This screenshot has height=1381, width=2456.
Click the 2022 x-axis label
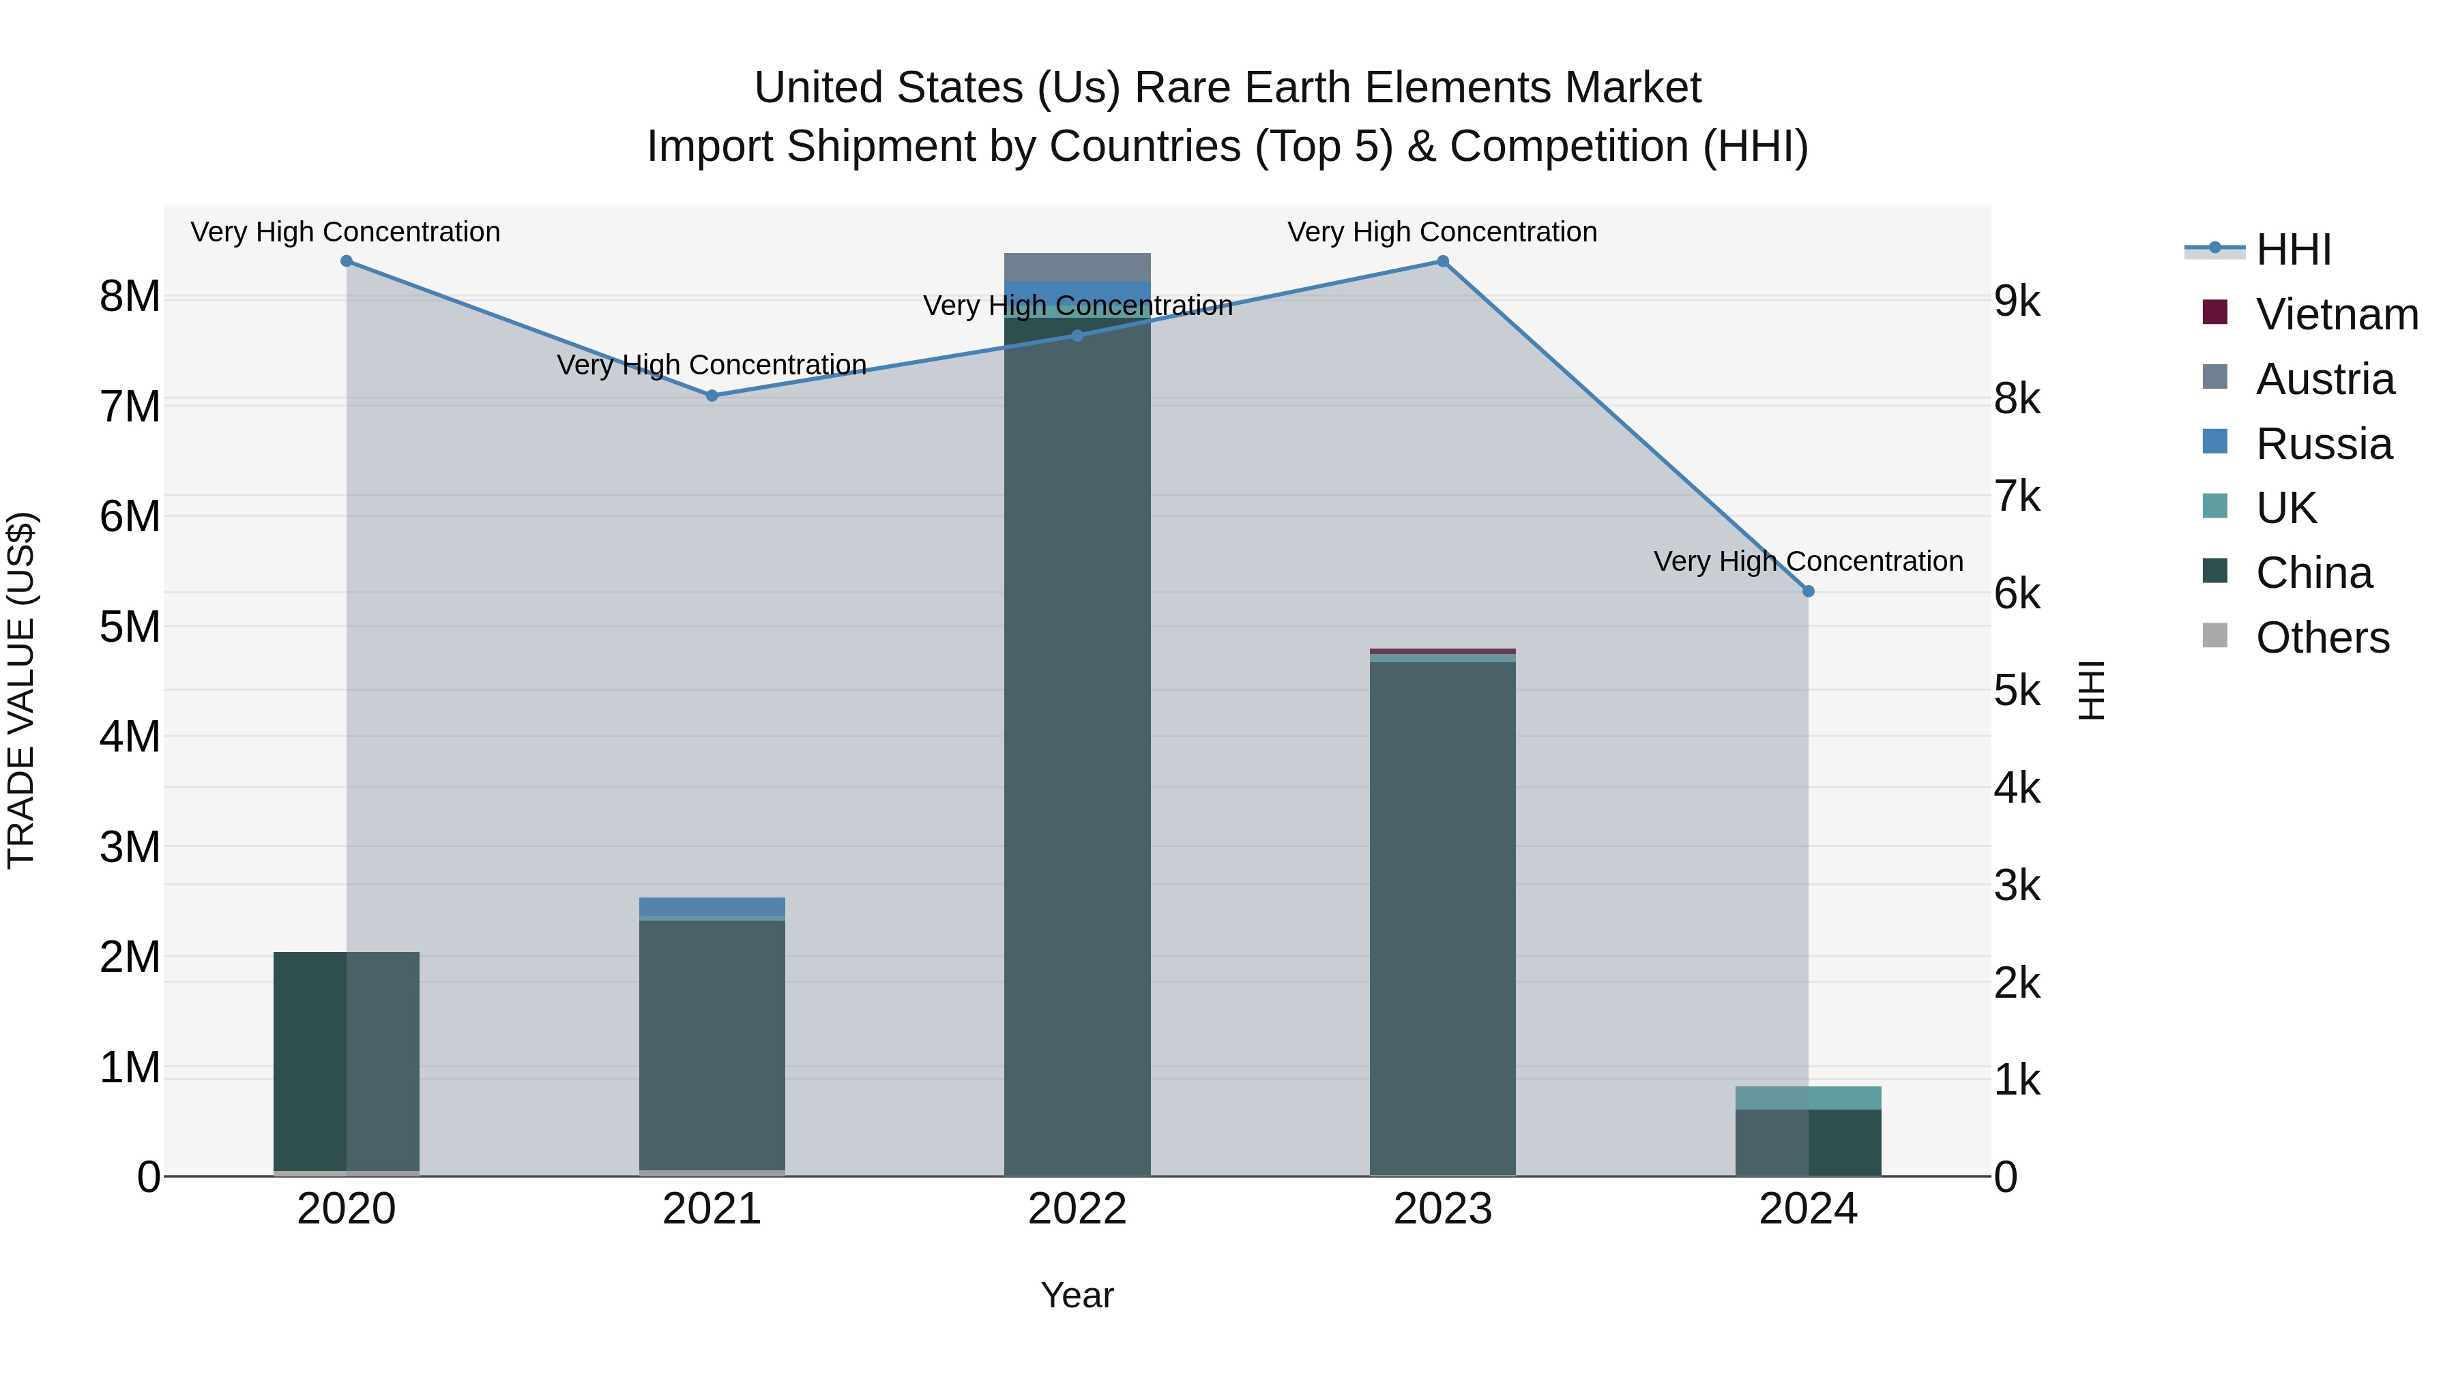point(1077,1209)
